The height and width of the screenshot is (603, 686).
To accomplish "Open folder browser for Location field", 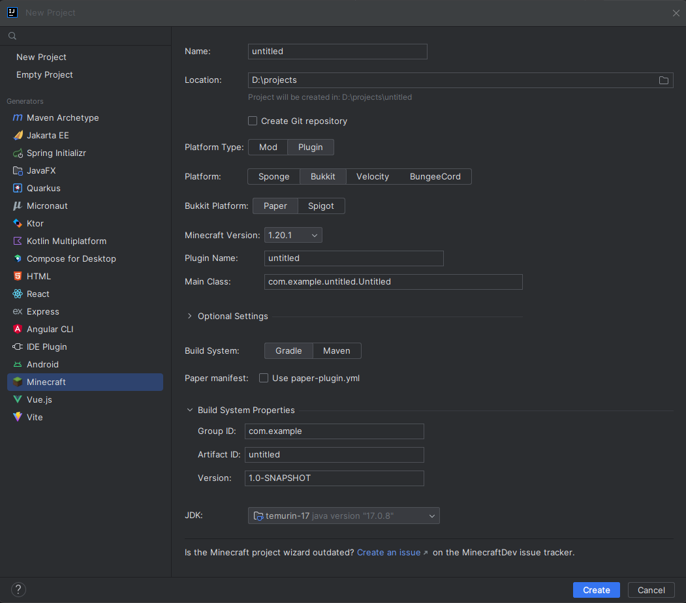I will tap(663, 80).
